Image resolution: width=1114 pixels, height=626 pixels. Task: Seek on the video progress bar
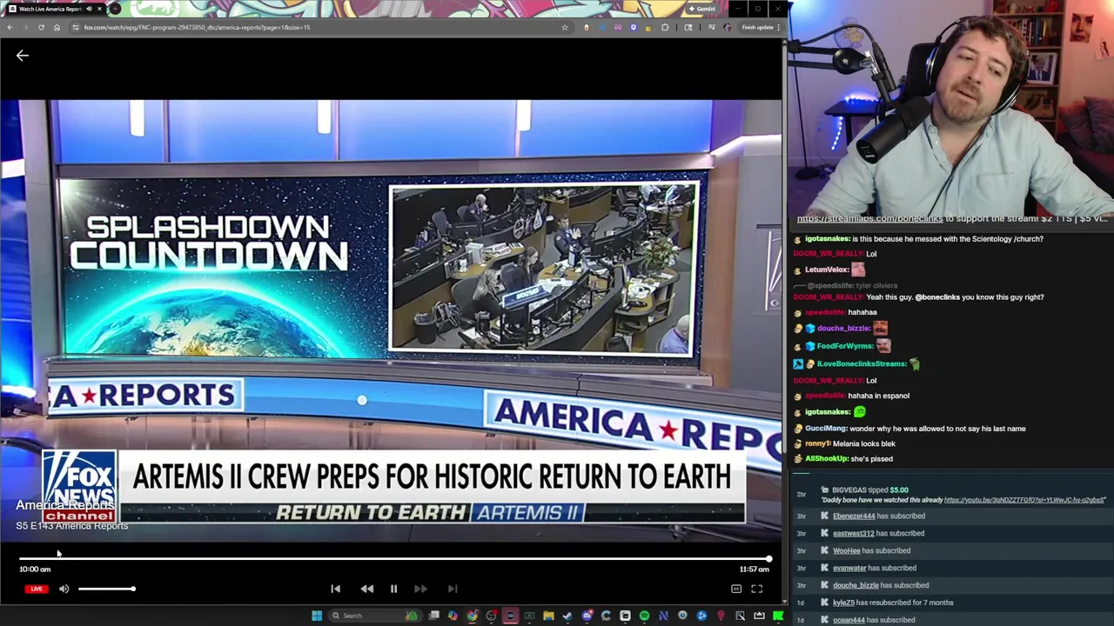click(394, 559)
